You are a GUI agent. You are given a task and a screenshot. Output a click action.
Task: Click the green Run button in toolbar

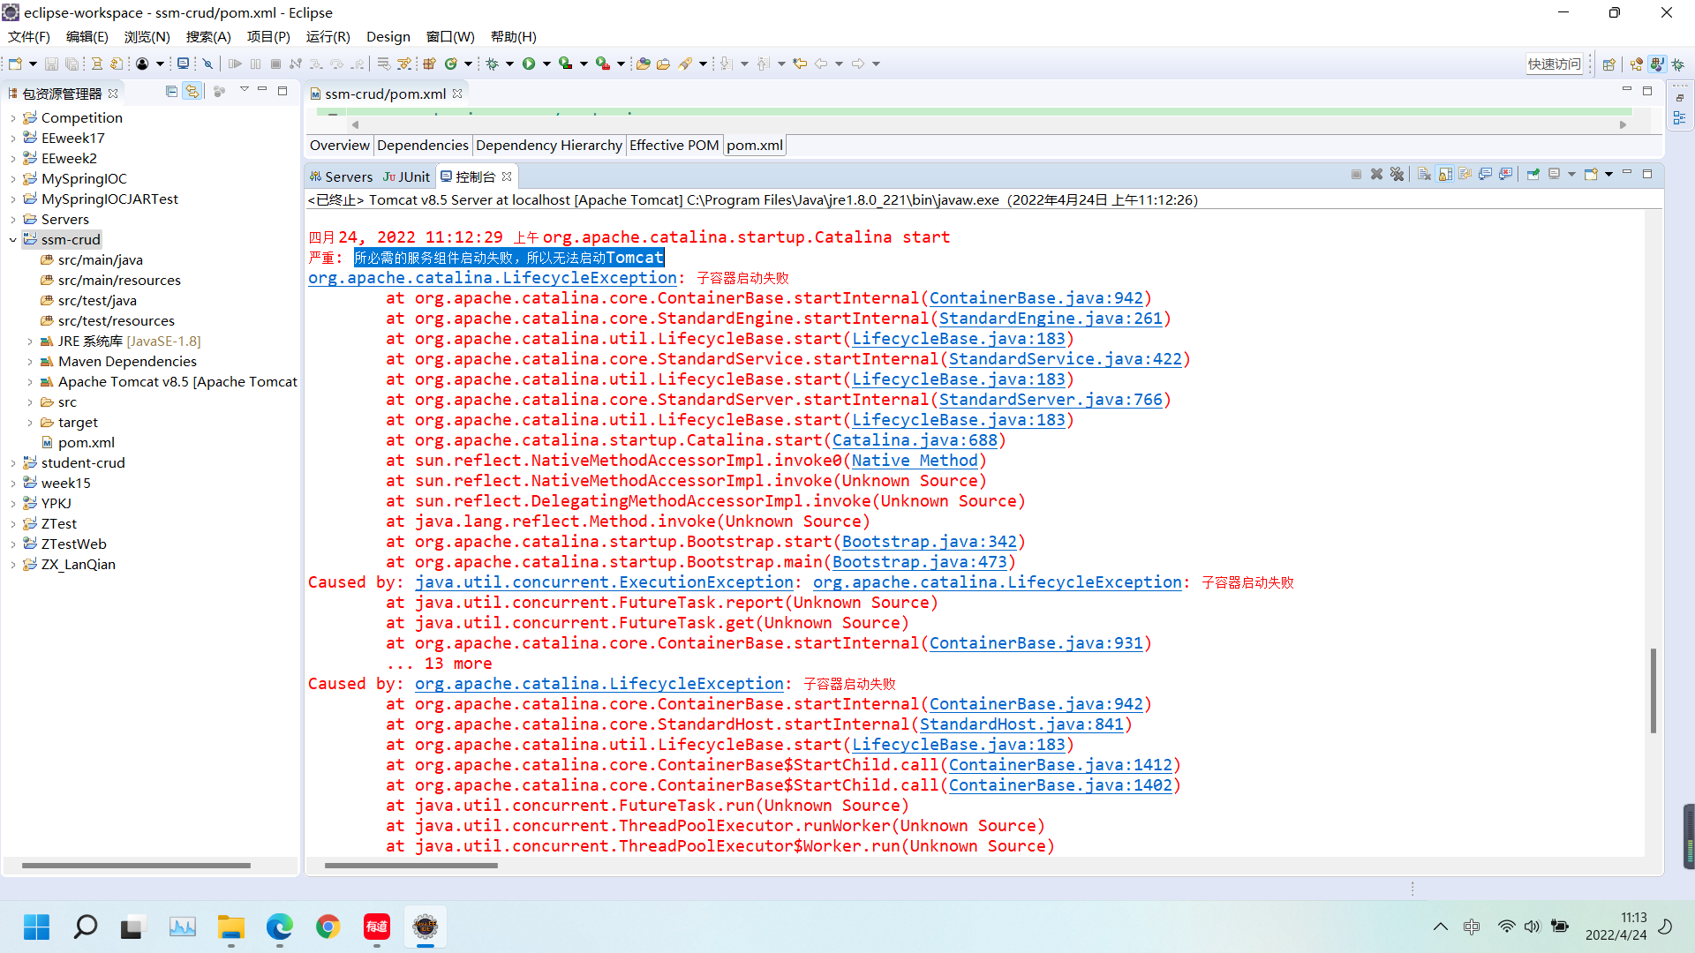[x=528, y=64]
